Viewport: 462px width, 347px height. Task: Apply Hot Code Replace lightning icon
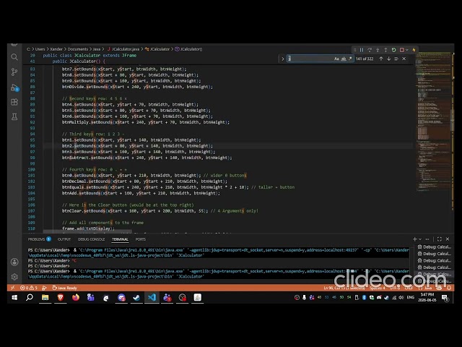[414, 50]
